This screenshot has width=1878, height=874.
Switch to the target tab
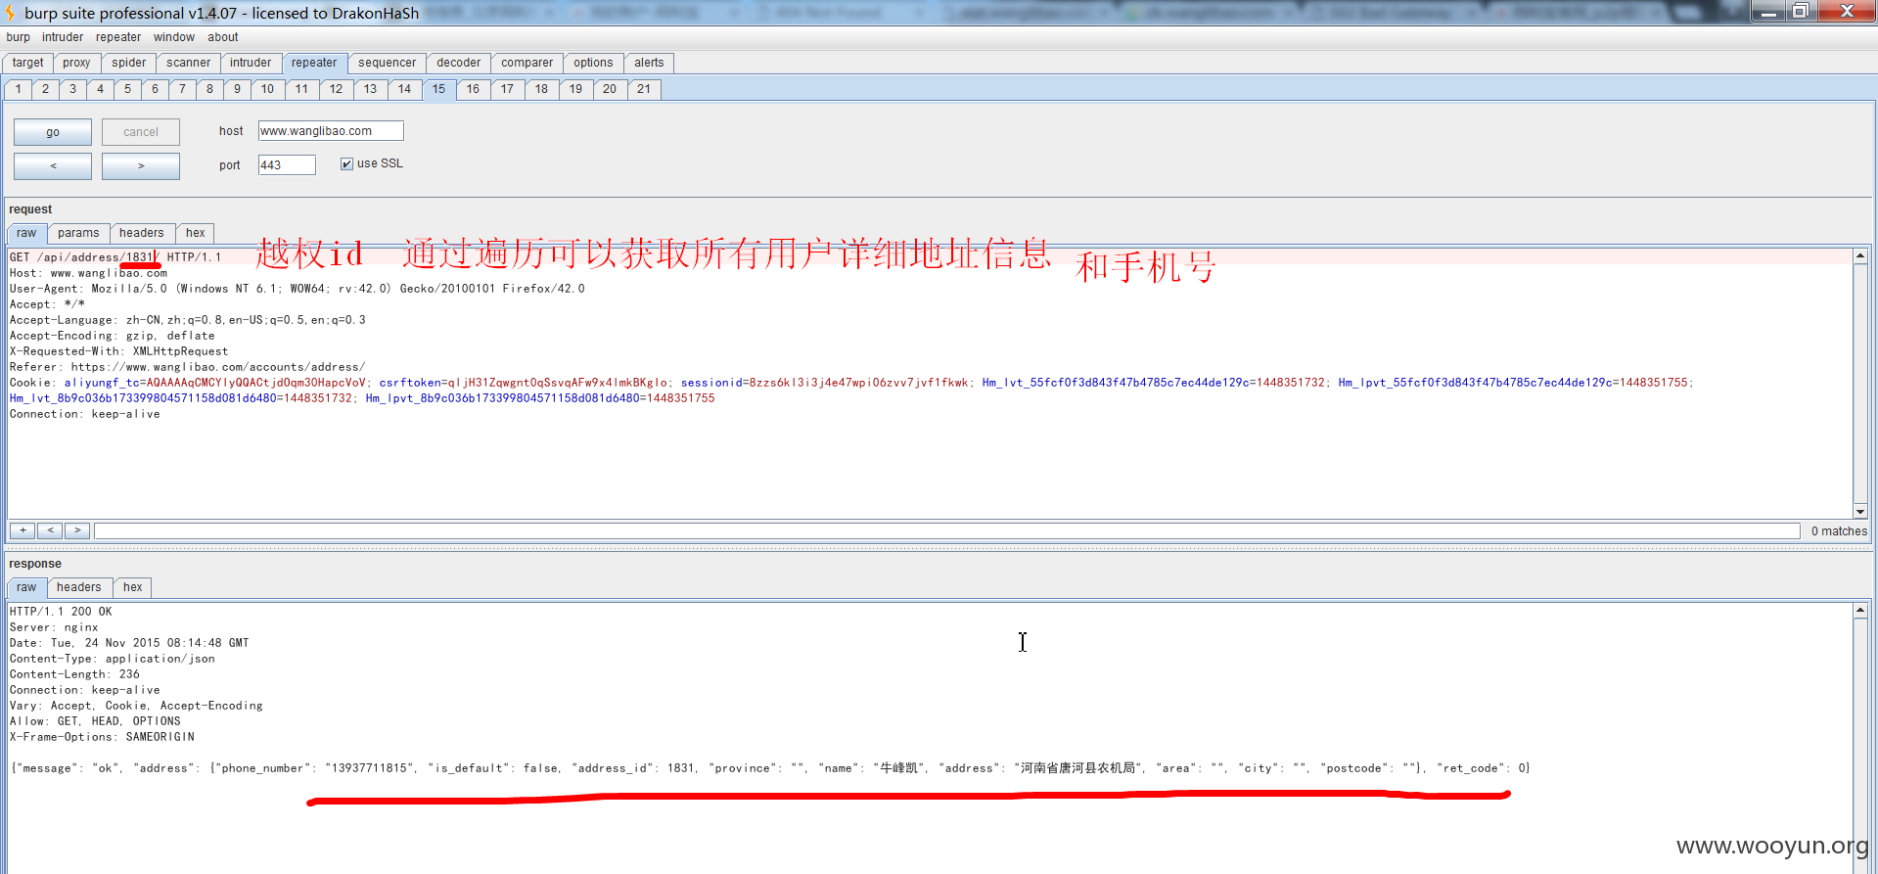28,63
